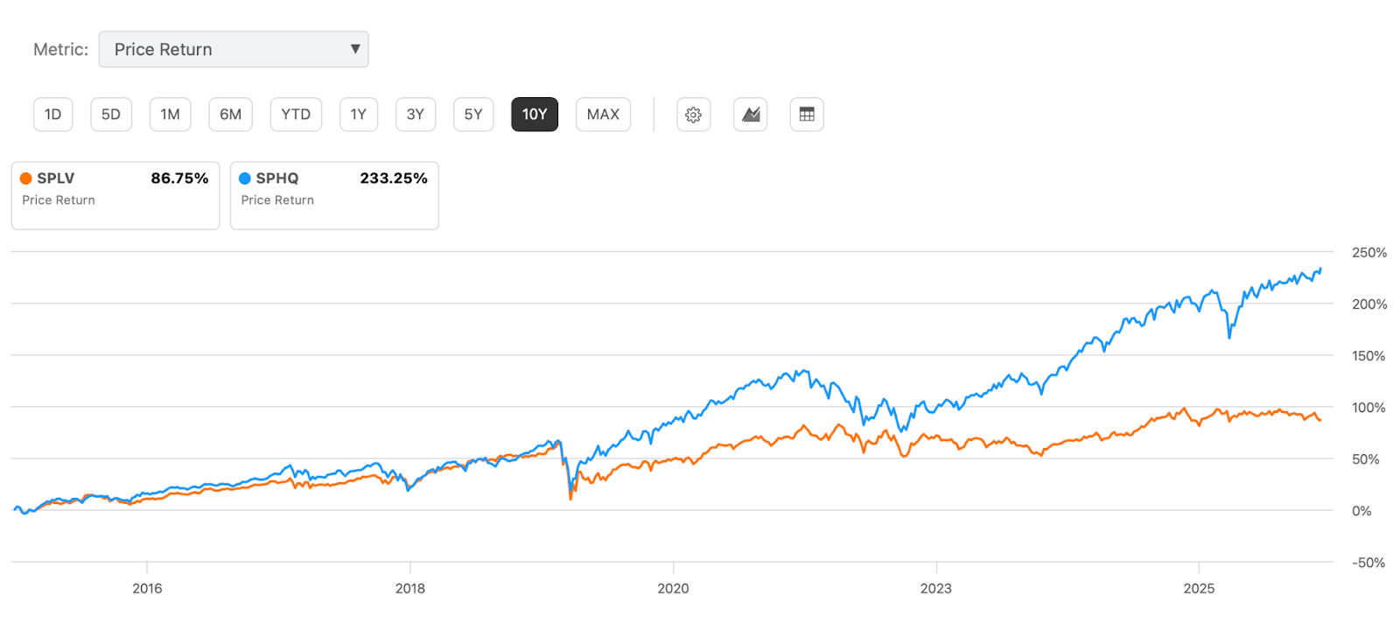
Task: Click the orange SPLV color dot
Action: [26, 178]
